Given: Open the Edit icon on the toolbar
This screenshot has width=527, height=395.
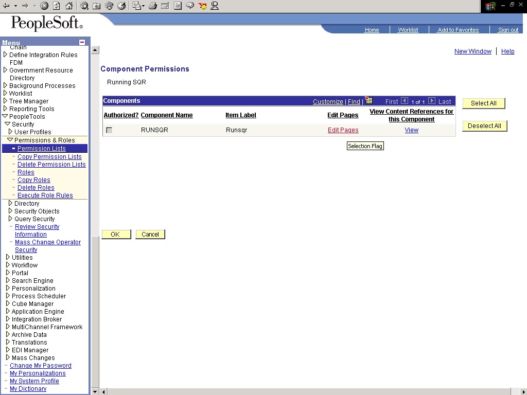Looking at the screenshot, I should point(165,6).
